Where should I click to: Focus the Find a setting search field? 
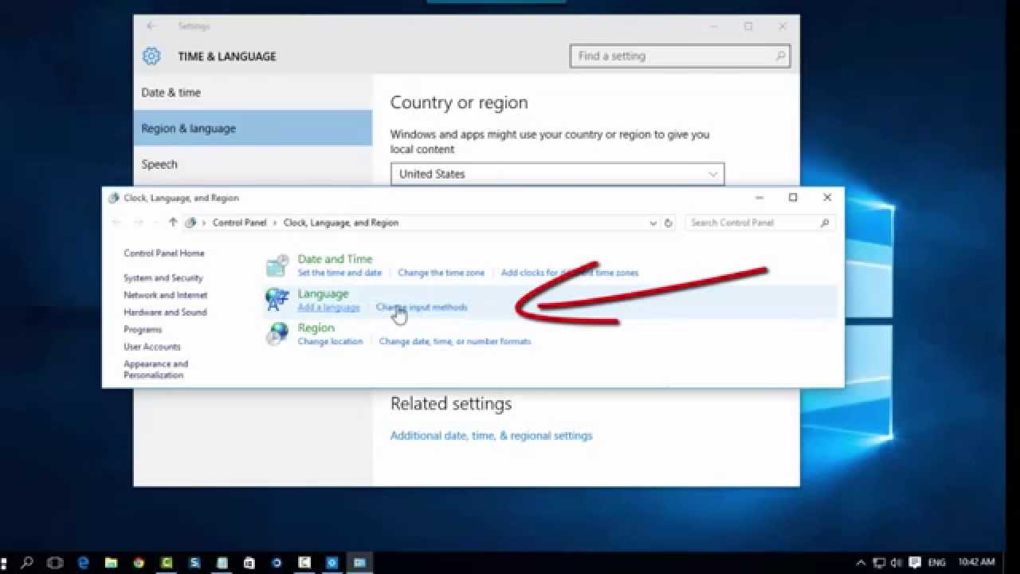point(680,56)
